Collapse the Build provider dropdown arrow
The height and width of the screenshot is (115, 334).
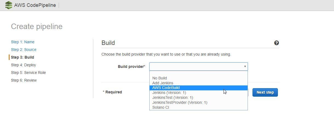245,67
